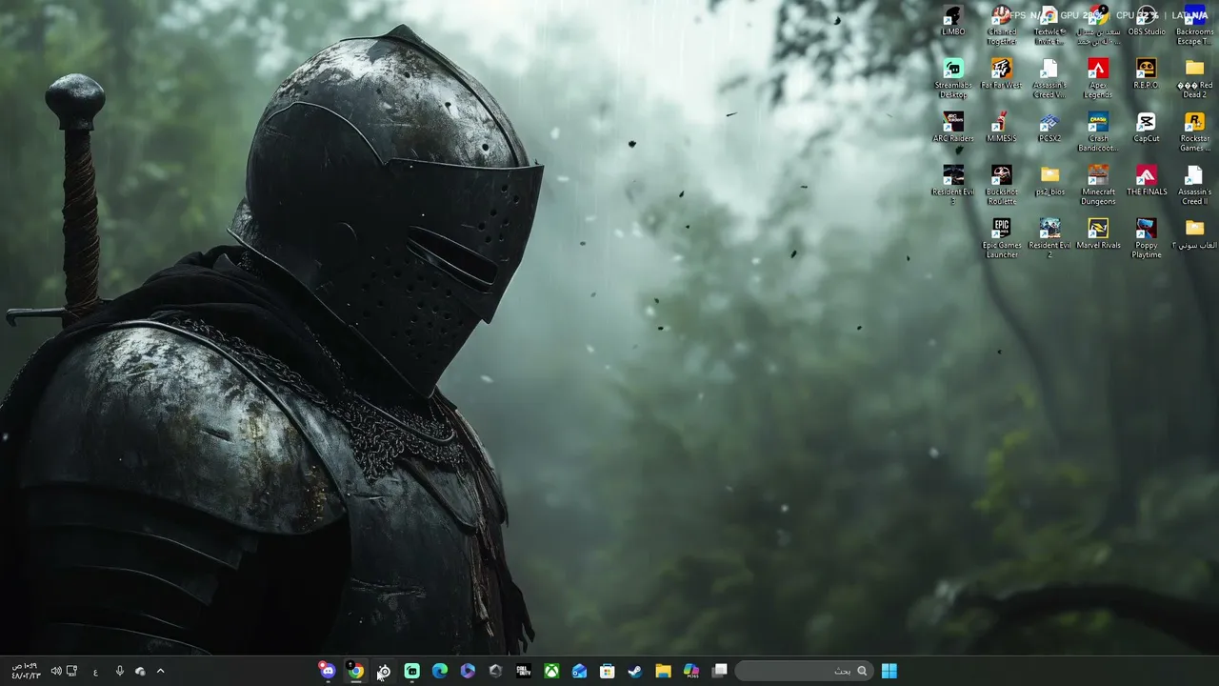Screen dimensions: 1219x686
Task: Select the Apex Legends desktop shortcut
Action: pyautogui.click(x=1098, y=79)
